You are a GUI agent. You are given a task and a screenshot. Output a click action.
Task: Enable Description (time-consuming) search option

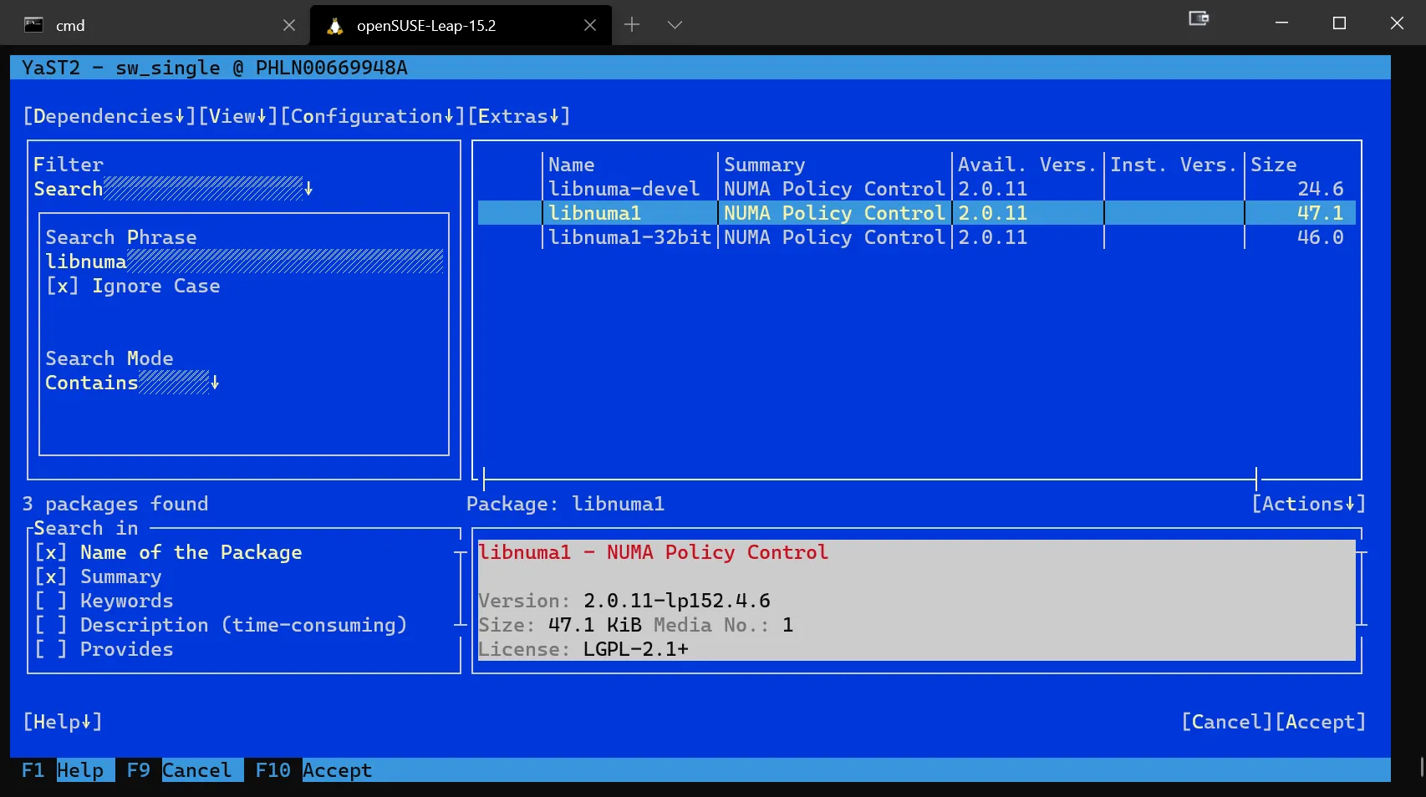tap(51, 625)
